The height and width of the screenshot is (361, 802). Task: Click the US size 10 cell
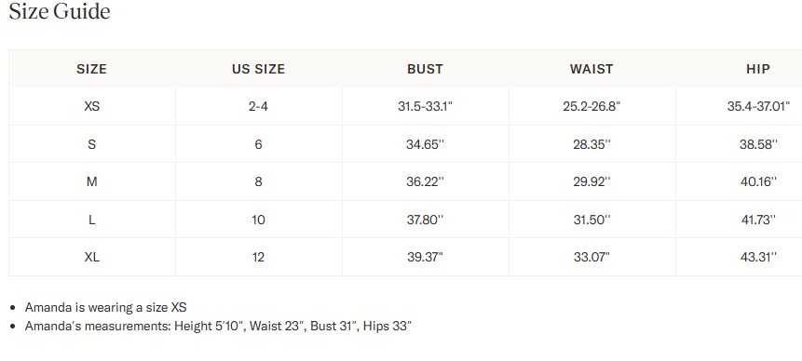(x=258, y=220)
